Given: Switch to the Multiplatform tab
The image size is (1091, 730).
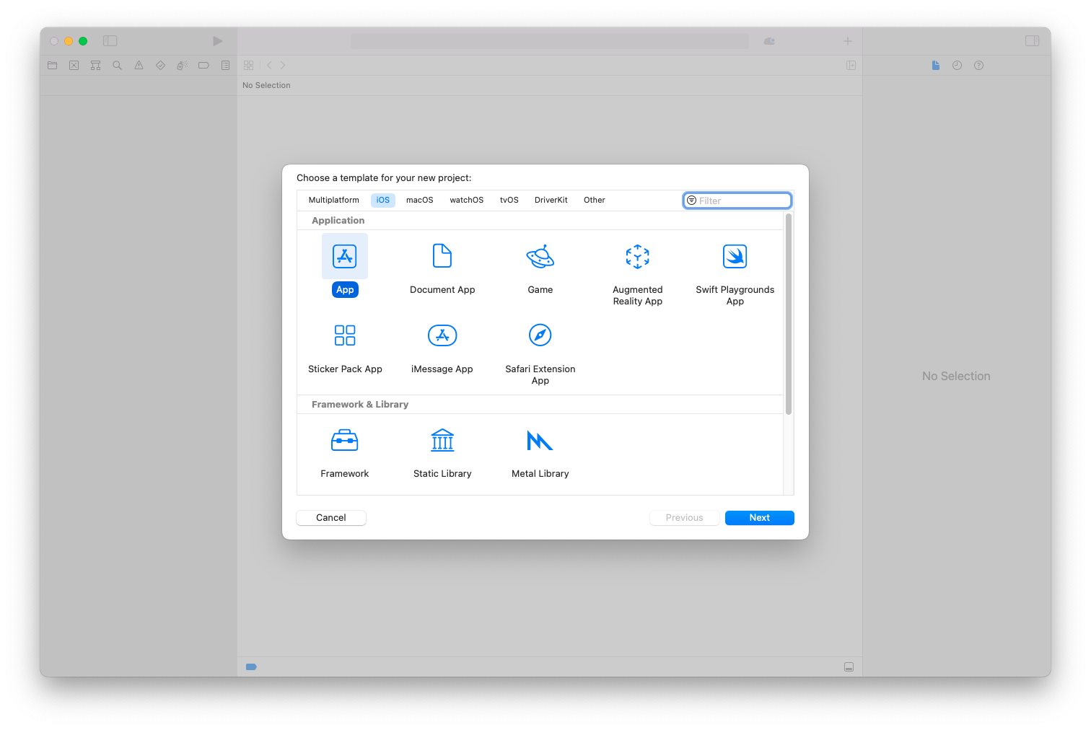Looking at the screenshot, I should [x=333, y=200].
